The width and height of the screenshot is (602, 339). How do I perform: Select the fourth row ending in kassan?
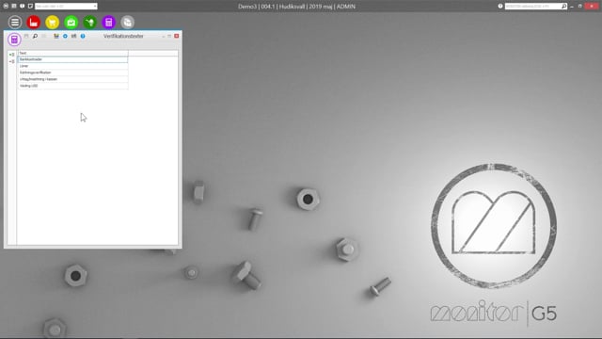click(73, 79)
